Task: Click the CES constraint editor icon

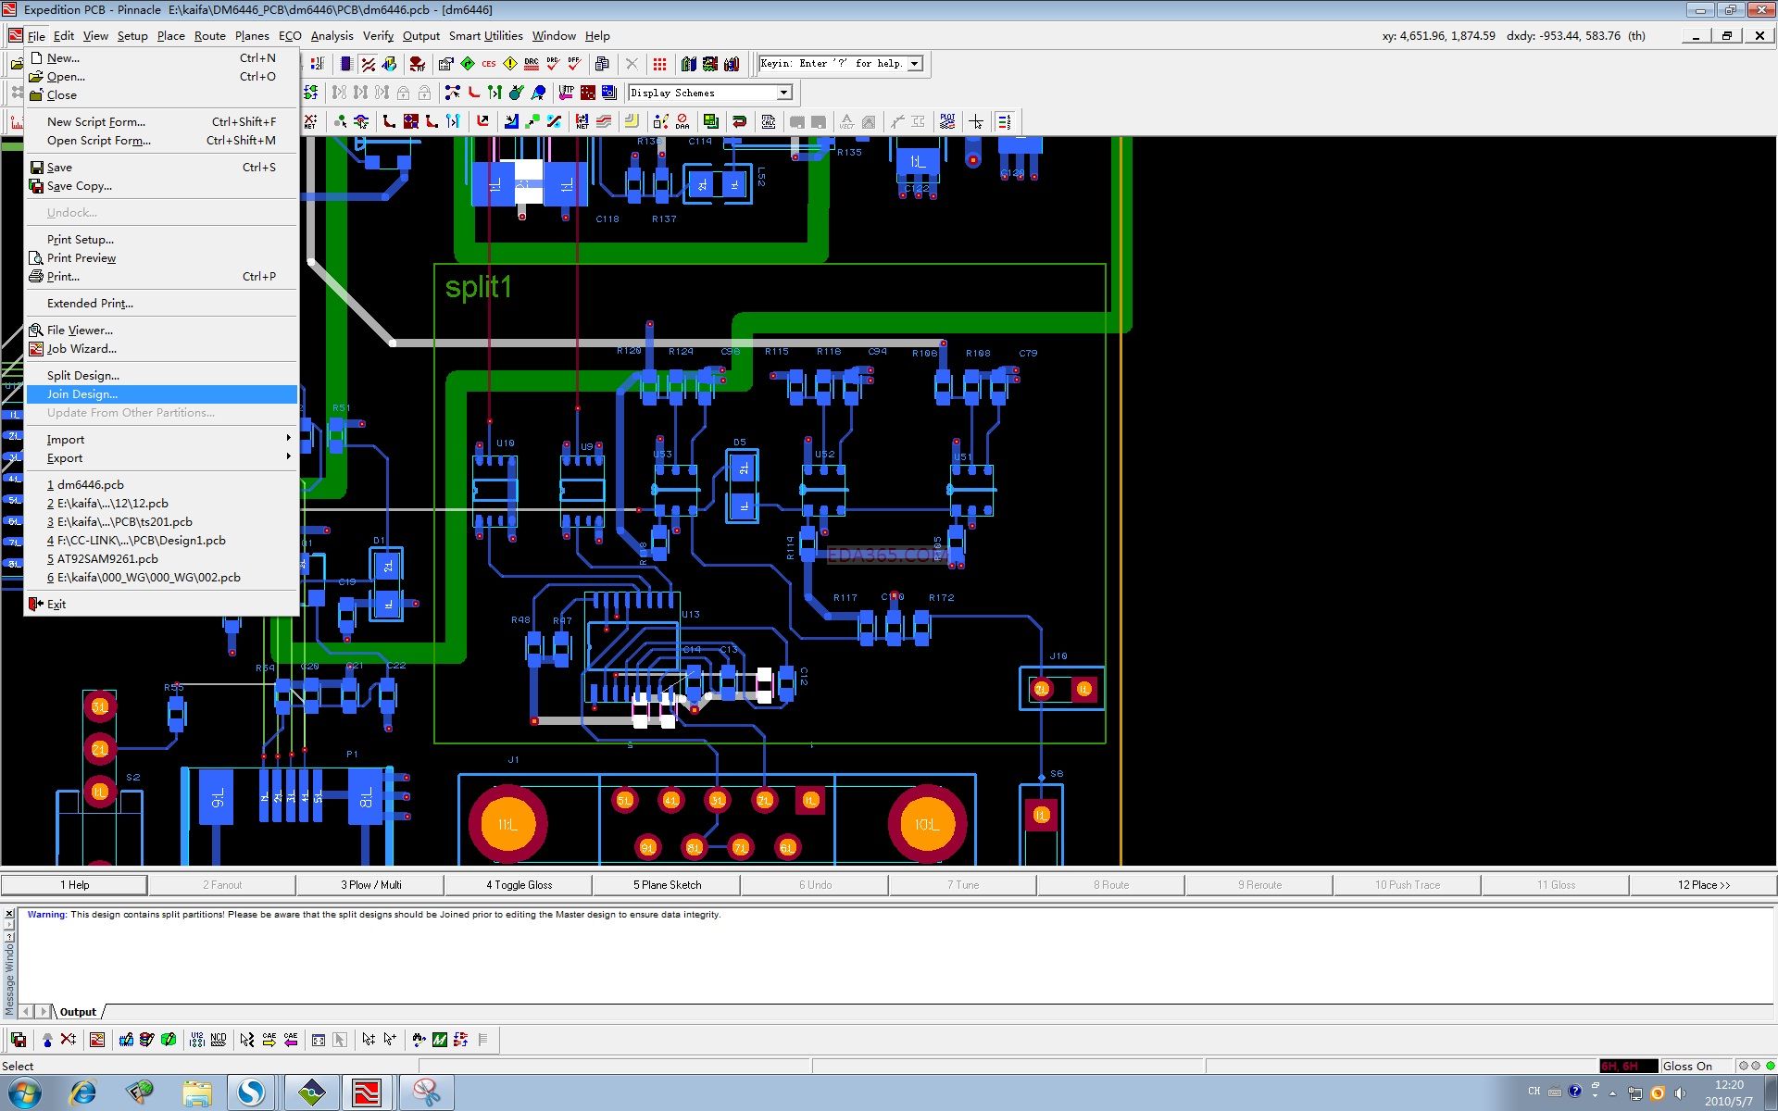Action: [488, 64]
